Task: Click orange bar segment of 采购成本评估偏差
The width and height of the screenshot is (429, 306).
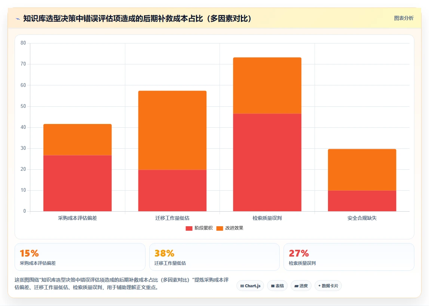Action: [x=77, y=140]
